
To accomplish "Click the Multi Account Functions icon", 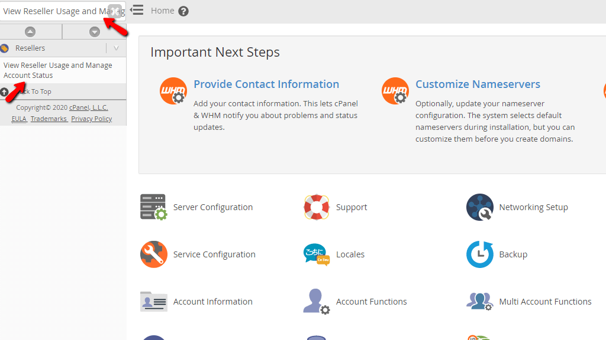I will pos(479,302).
